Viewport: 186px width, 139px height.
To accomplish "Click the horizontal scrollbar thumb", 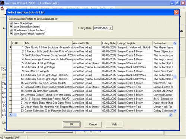I will [15, 115].
